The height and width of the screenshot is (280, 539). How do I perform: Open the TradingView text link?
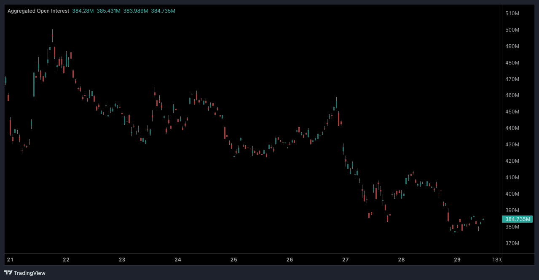[x=29, y=273]
